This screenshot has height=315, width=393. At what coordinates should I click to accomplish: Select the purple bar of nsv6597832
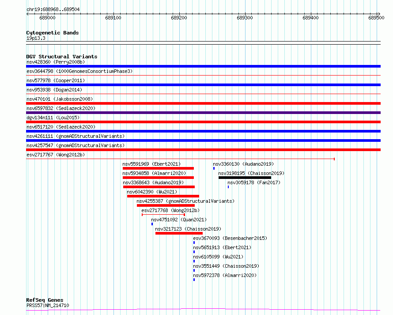pyautogui.click(x=203, y=113)
